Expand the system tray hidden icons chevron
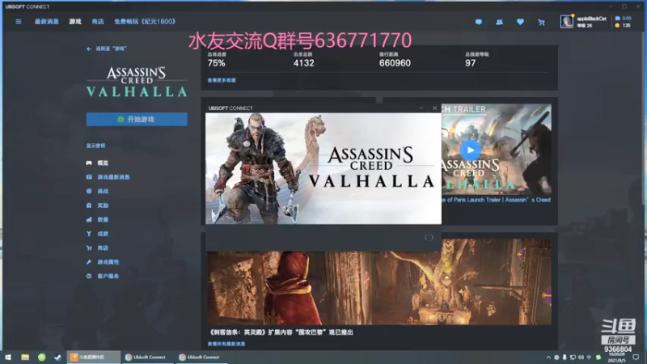This screenshot has height=364, width=647. point(548,358)
